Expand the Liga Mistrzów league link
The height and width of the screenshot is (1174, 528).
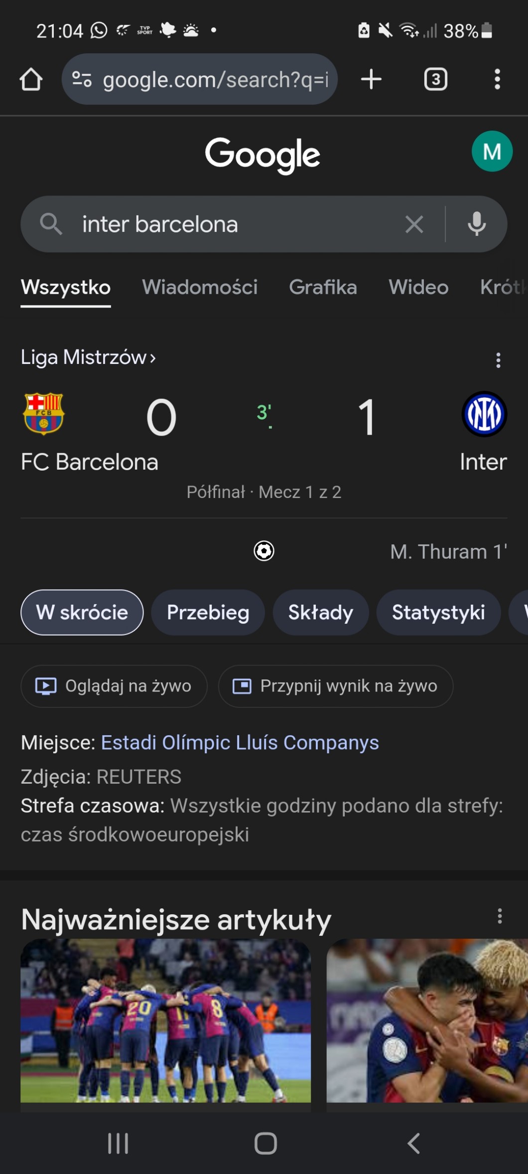click(88, 357)
